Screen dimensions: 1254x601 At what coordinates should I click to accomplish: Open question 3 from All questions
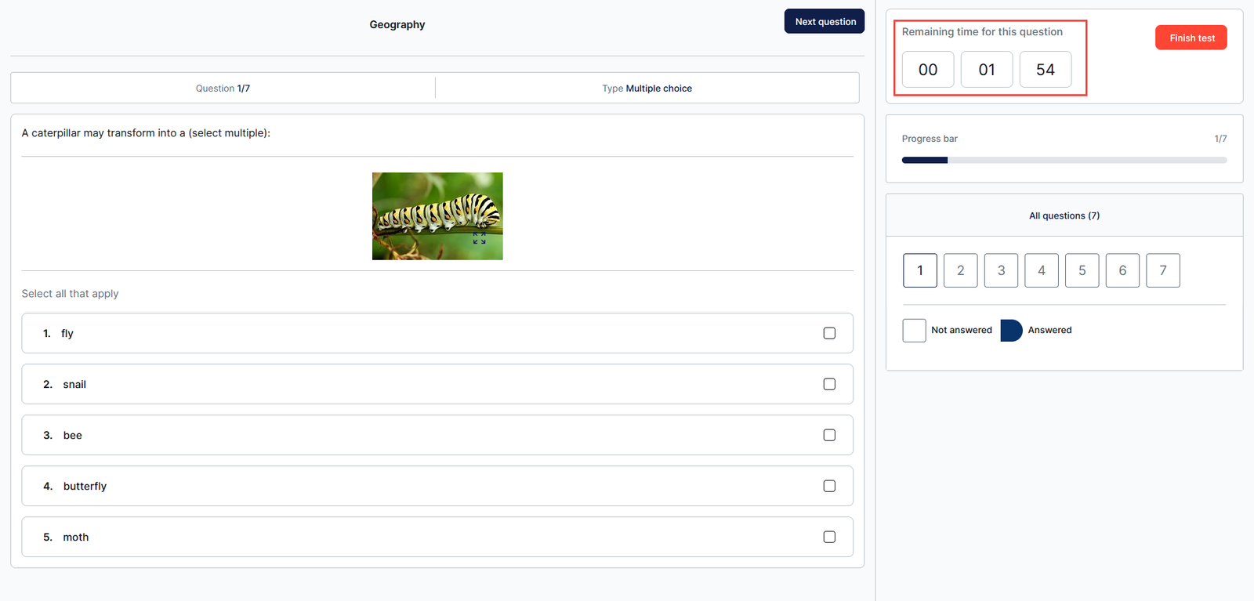[x=1001, y=270]
